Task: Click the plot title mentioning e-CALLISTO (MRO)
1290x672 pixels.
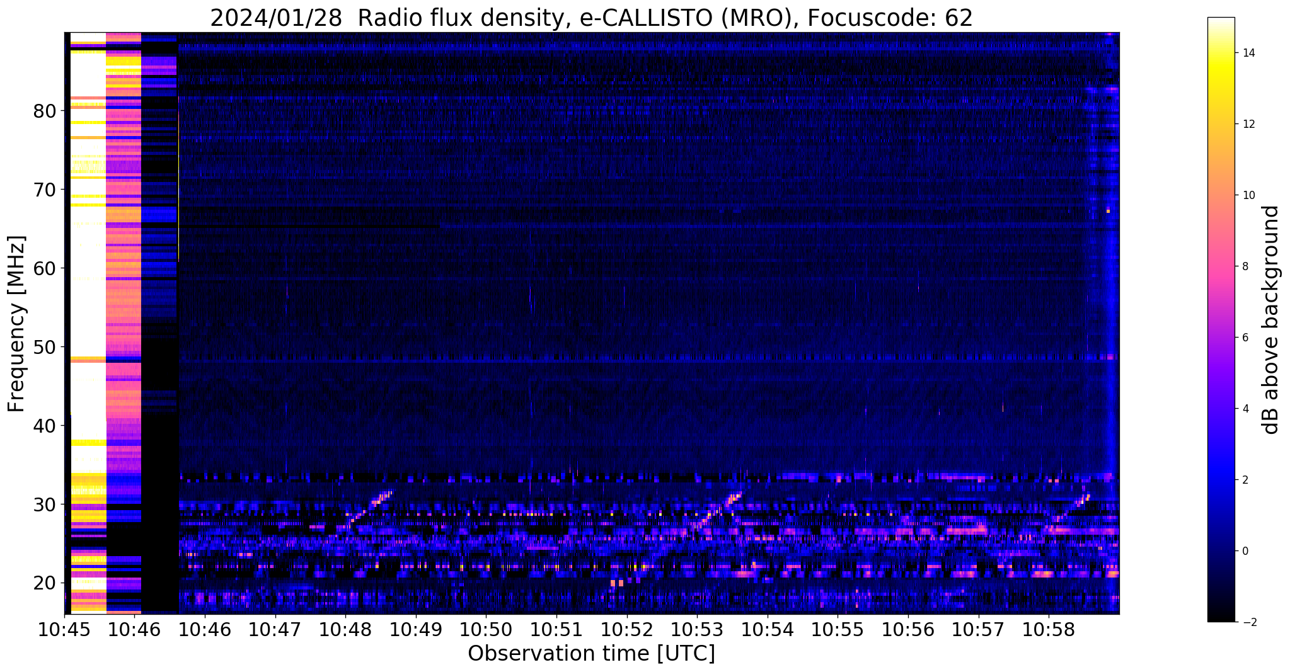Action: click(x=591, y=18)
